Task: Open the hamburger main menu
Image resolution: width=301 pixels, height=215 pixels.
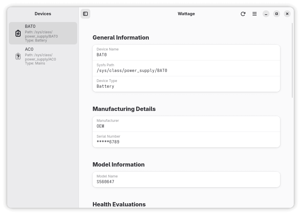Action: pyautogui.click(x=255, y=14)
